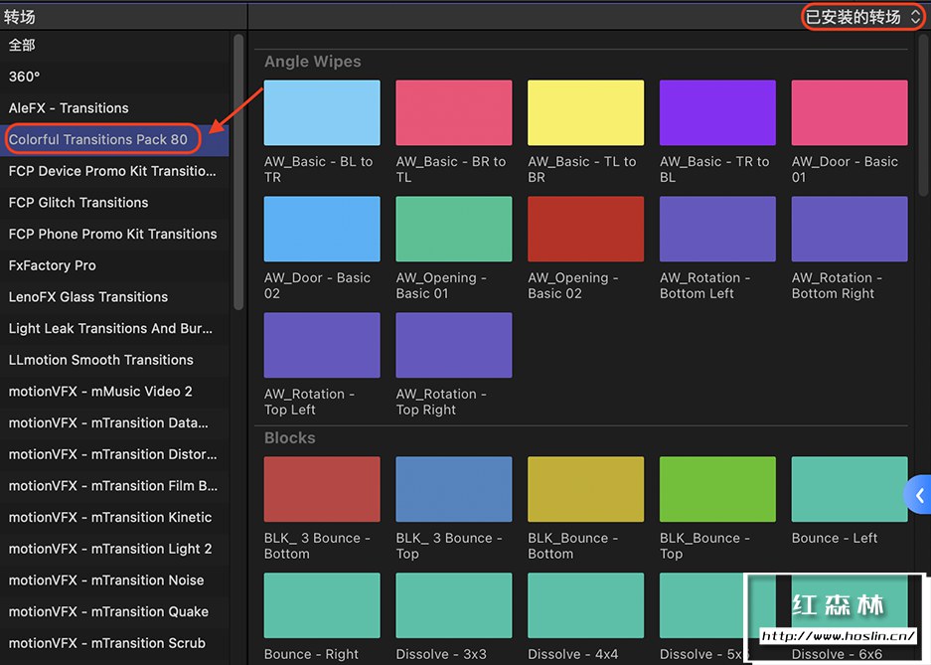Screen dimensions: 931x665
Task: Pick the AW_Door - Basic 01 transition
Action: pyautogui.click(x=849, y=113)
